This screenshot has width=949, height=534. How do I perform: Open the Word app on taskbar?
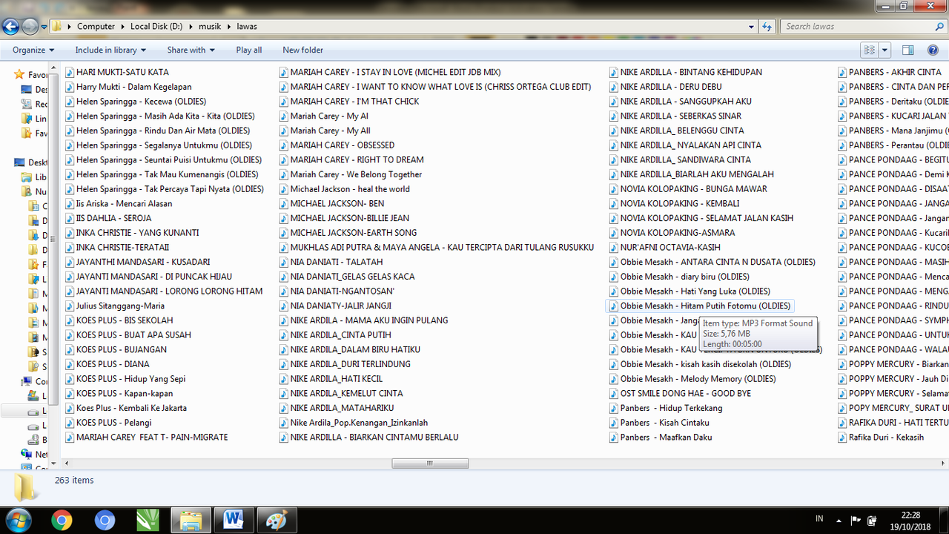tap(234, 520)
